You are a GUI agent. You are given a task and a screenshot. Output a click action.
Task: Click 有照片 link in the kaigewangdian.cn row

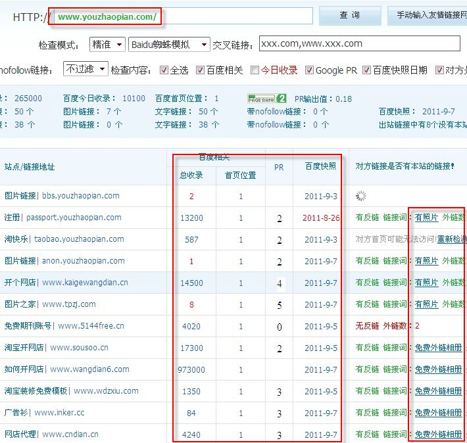click(x=426, y=282)
